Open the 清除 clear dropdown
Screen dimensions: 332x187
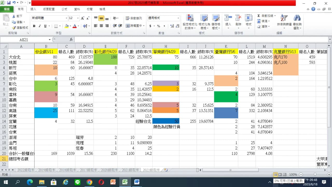(264, 26)
